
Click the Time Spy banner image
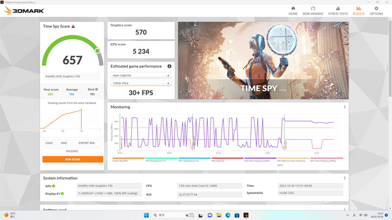[x=263, y=60]
